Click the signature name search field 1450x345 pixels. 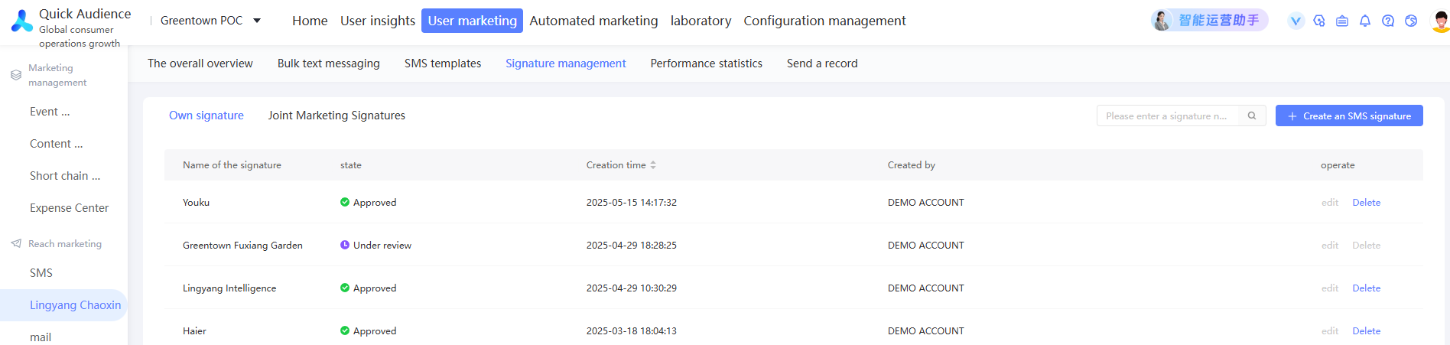[1167, 116]
